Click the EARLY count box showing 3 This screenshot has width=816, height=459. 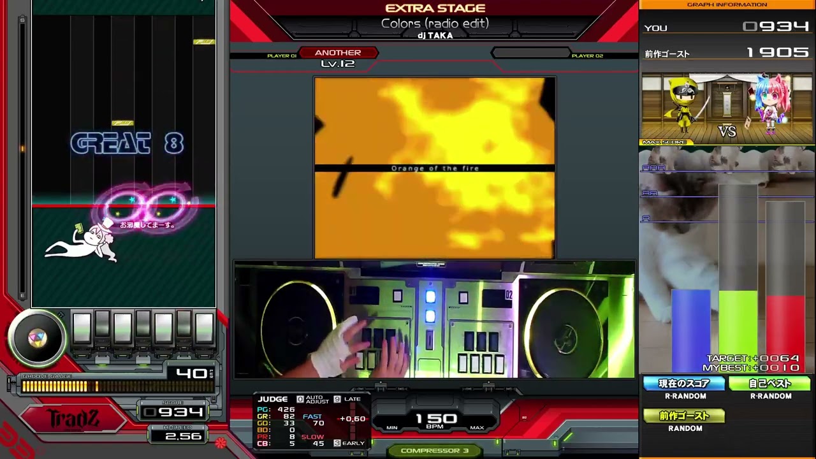pos(337,443)
